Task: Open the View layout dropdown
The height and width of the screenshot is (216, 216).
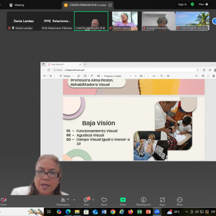Action: [203, 4]
